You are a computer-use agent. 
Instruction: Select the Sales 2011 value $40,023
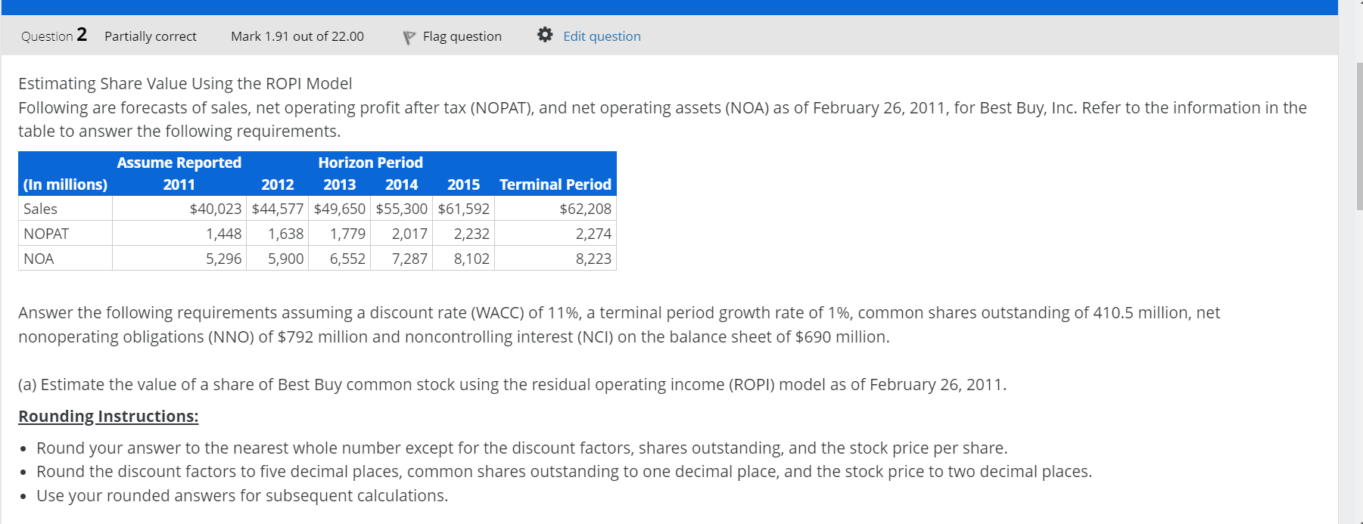[x=216, y=209]
